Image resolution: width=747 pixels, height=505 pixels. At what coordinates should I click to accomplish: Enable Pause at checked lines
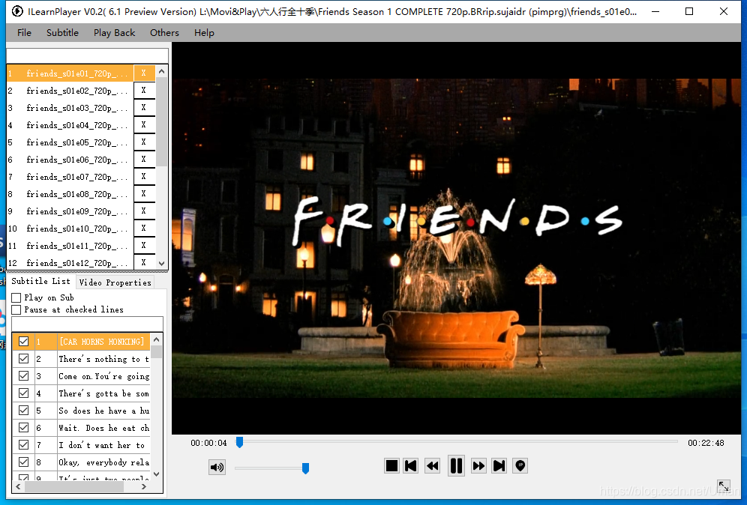pos(16,310)
